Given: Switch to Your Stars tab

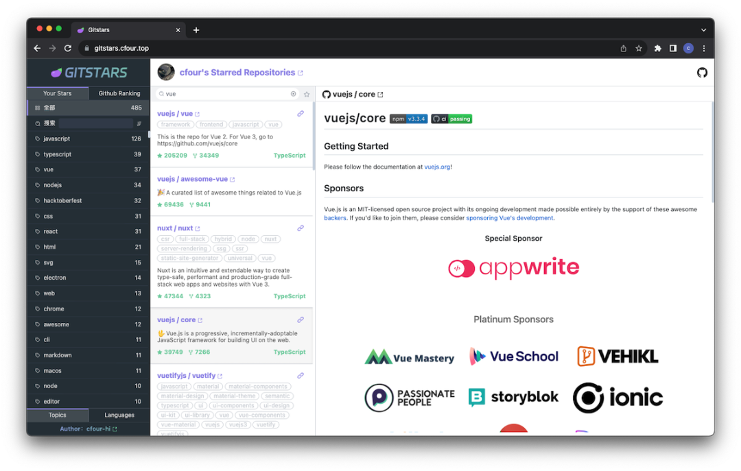Looking at the screenshot, I should 58,93.
